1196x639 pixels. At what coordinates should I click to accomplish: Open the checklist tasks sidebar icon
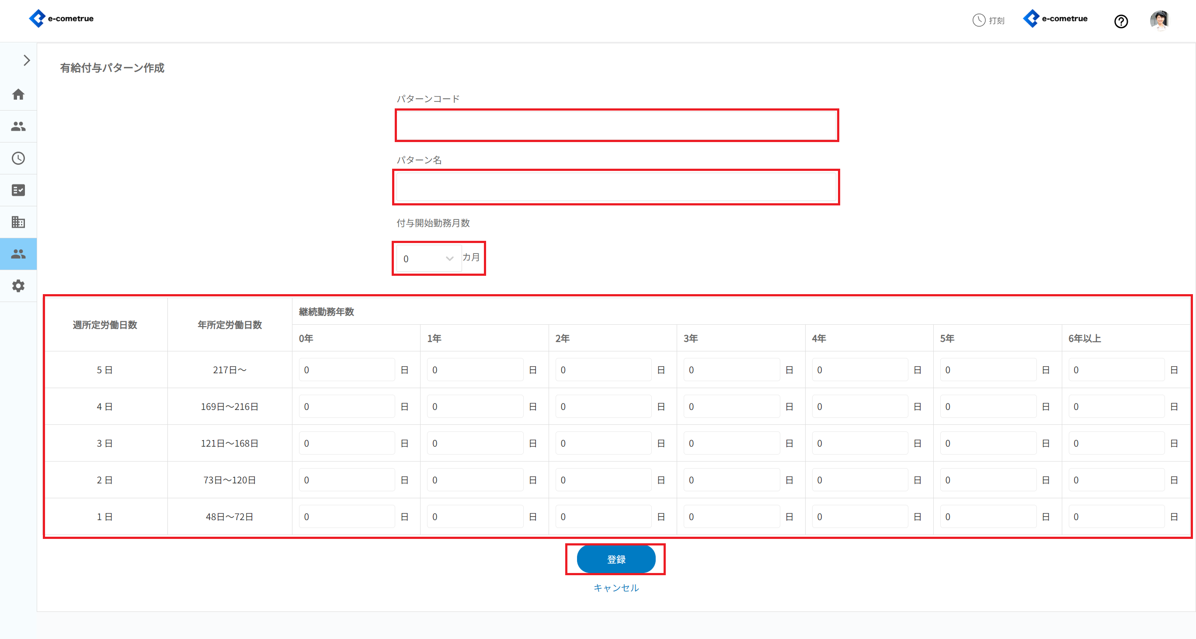pos(18,190)
